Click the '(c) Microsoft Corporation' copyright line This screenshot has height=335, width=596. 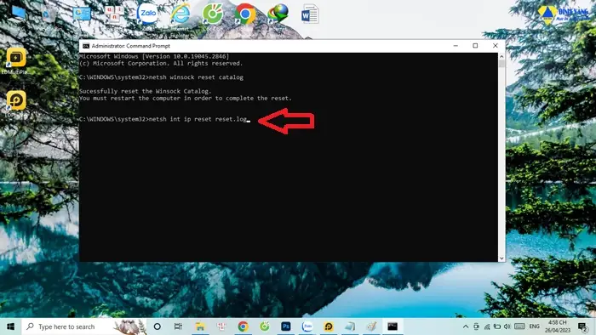pos(161,64)
